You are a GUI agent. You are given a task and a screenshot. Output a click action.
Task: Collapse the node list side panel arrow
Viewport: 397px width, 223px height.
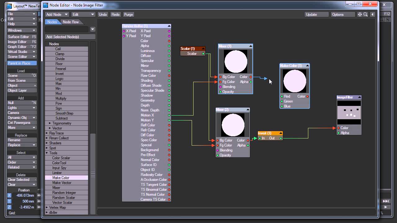(372, 15)
